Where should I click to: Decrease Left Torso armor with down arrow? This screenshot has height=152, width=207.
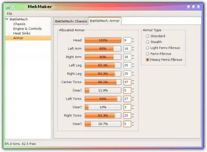click(133, 100)
